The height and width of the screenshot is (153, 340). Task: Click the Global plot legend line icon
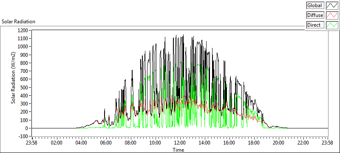coord(332,6)
